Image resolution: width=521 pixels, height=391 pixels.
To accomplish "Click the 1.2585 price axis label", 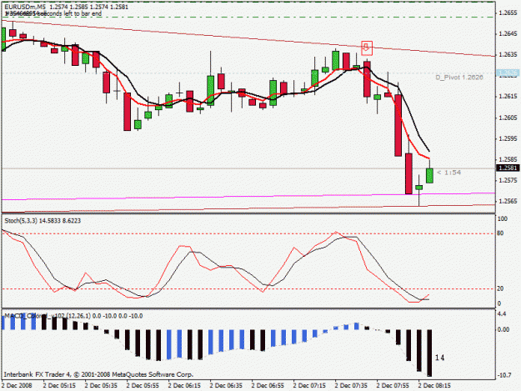I will [x=508, y=160].
